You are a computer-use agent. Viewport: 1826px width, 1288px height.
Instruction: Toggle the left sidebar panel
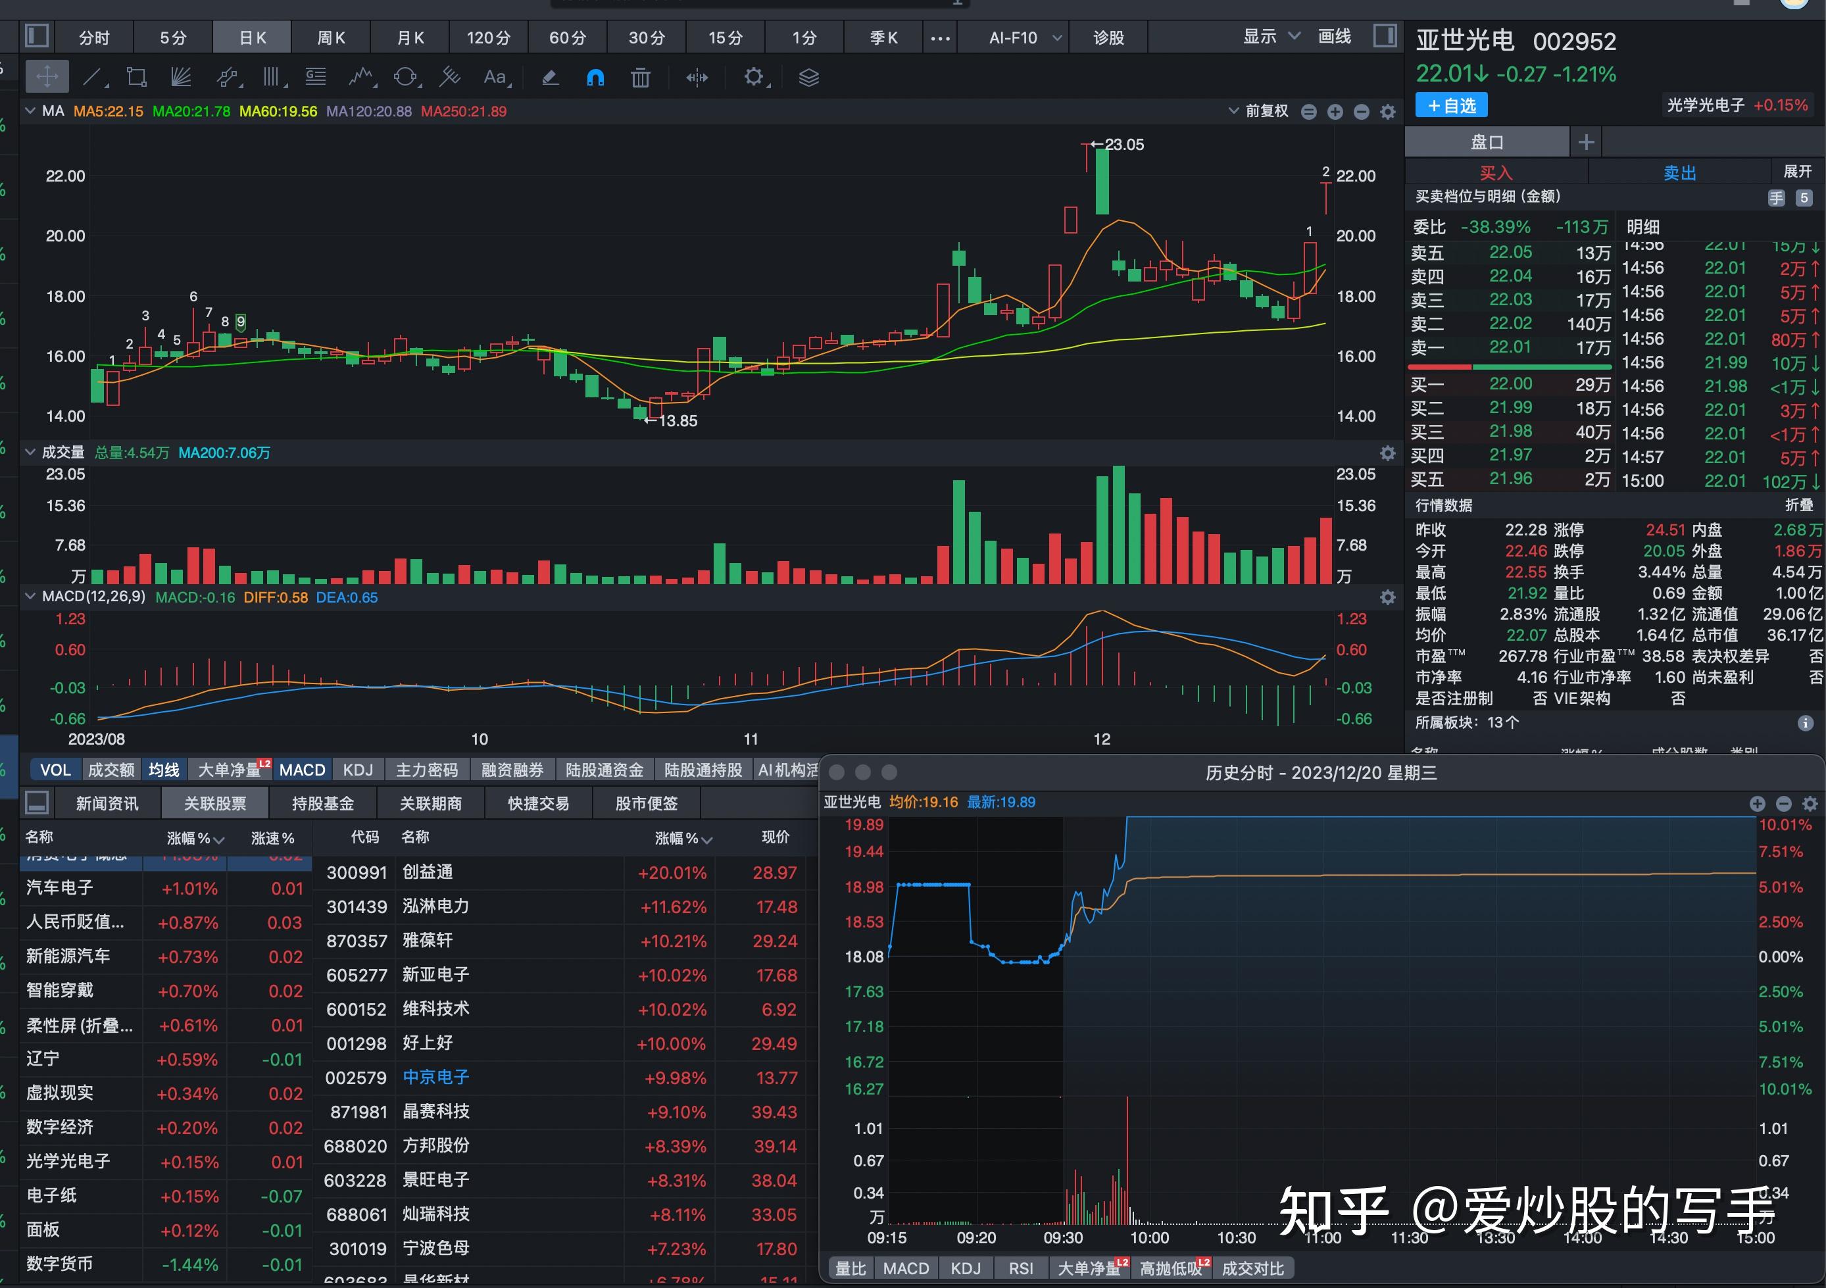[37, 36]
